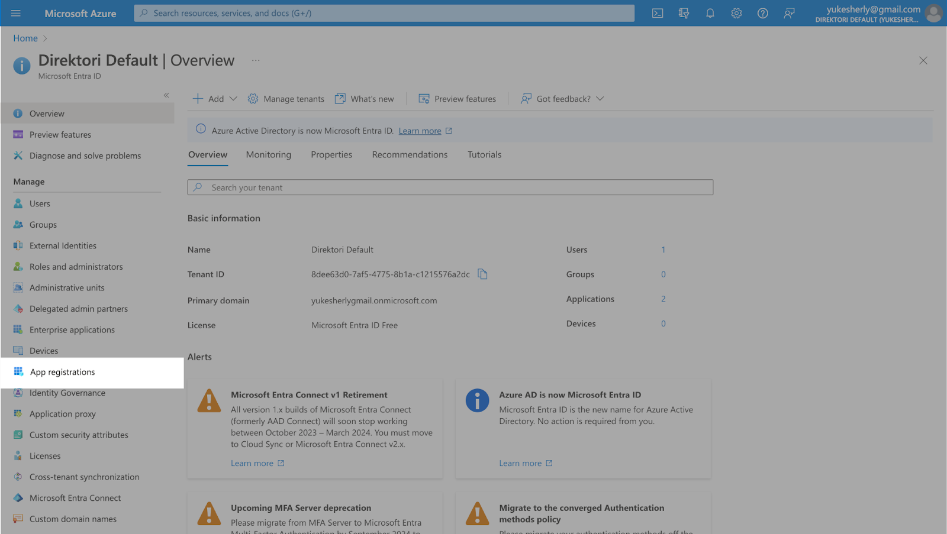Select primary domain yukesherlygmail.onmicrosoft.com text

pos(374,300)
